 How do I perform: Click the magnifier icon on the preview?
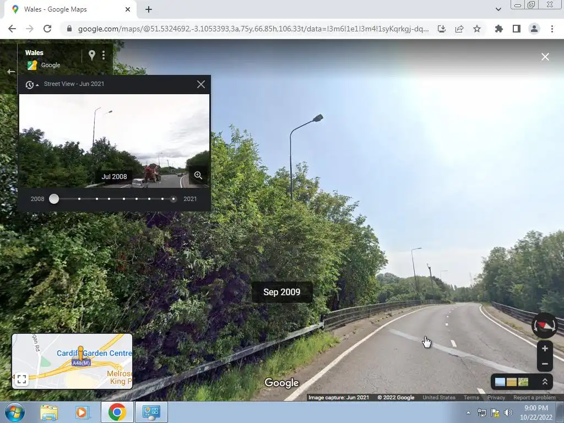tap(198, 175)
